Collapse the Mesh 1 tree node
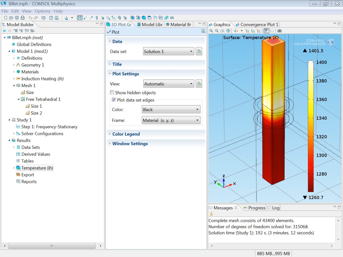Viewport: 343px width, 257px height. point(14,86)
